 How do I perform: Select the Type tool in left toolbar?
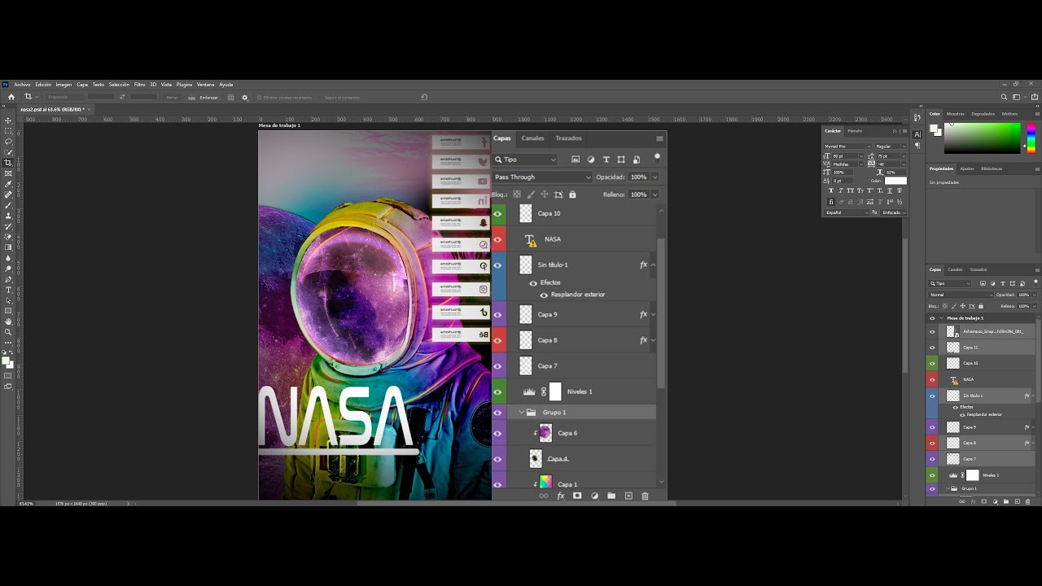8,290
